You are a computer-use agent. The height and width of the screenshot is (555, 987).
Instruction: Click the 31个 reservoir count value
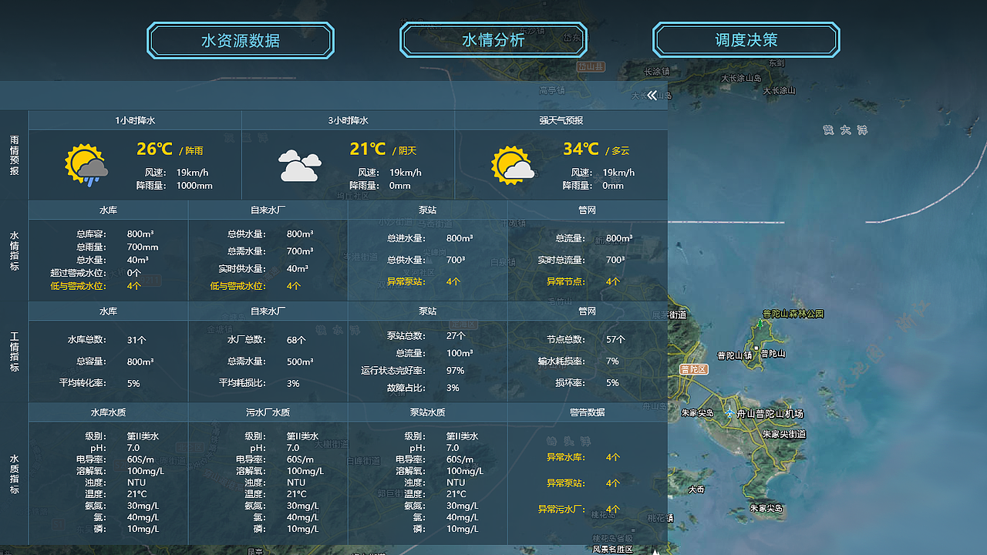point(136,340)
